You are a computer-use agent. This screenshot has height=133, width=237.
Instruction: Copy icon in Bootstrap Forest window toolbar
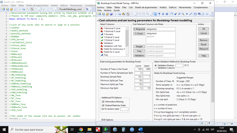coord(119,14)
